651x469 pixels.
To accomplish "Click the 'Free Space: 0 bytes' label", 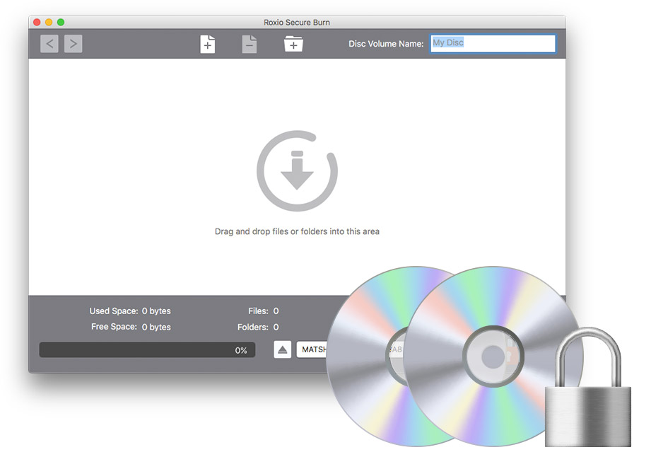I will (131, 327).
